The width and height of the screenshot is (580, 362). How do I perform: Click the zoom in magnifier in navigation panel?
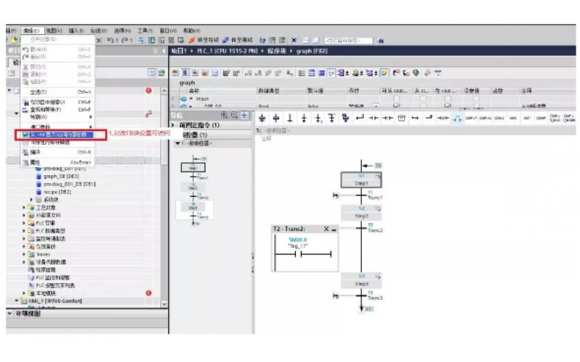tap(225, 115)
